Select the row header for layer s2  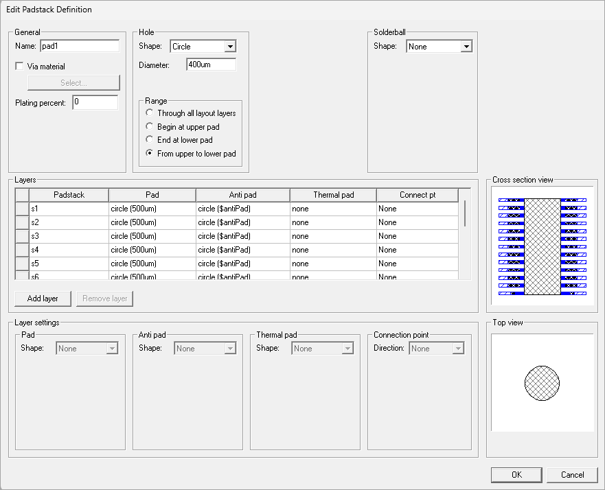click(23, 222)
